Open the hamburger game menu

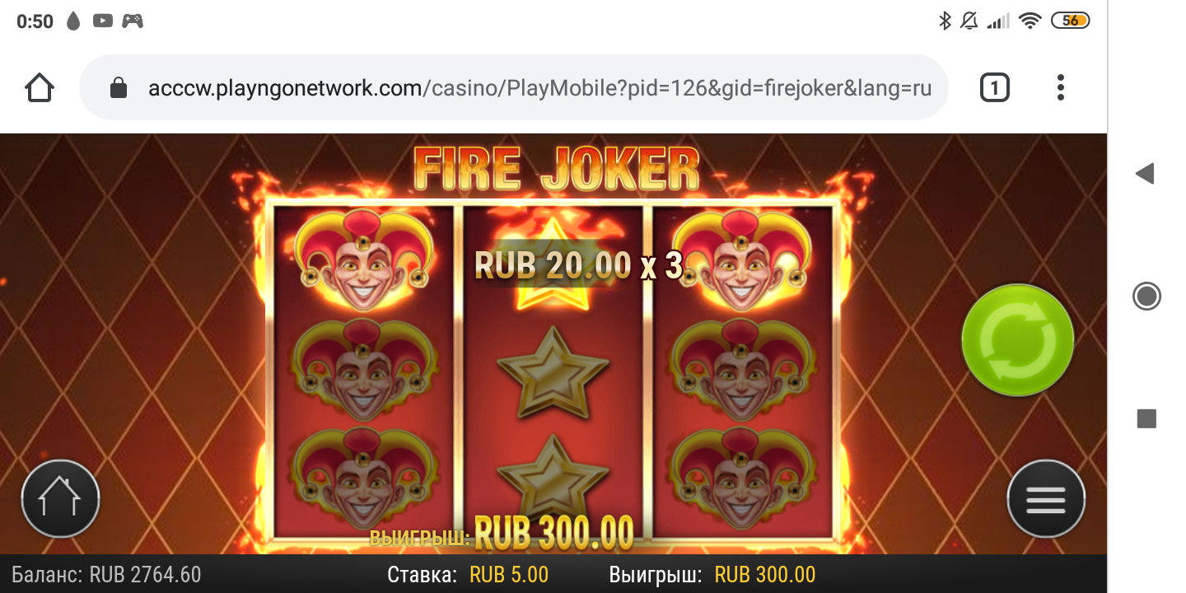pos(1046,499)
